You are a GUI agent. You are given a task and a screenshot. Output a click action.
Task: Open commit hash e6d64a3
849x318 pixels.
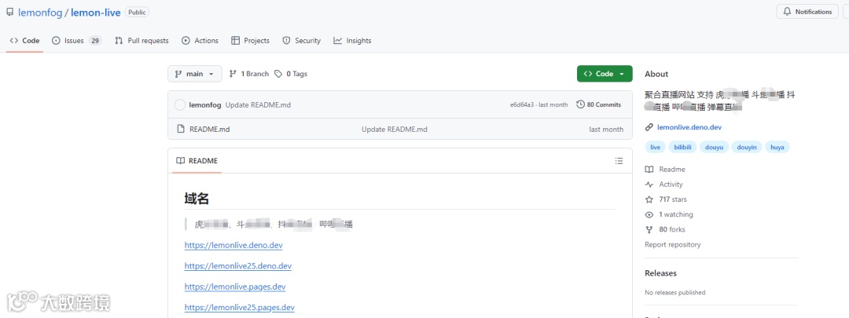[522, 105]
